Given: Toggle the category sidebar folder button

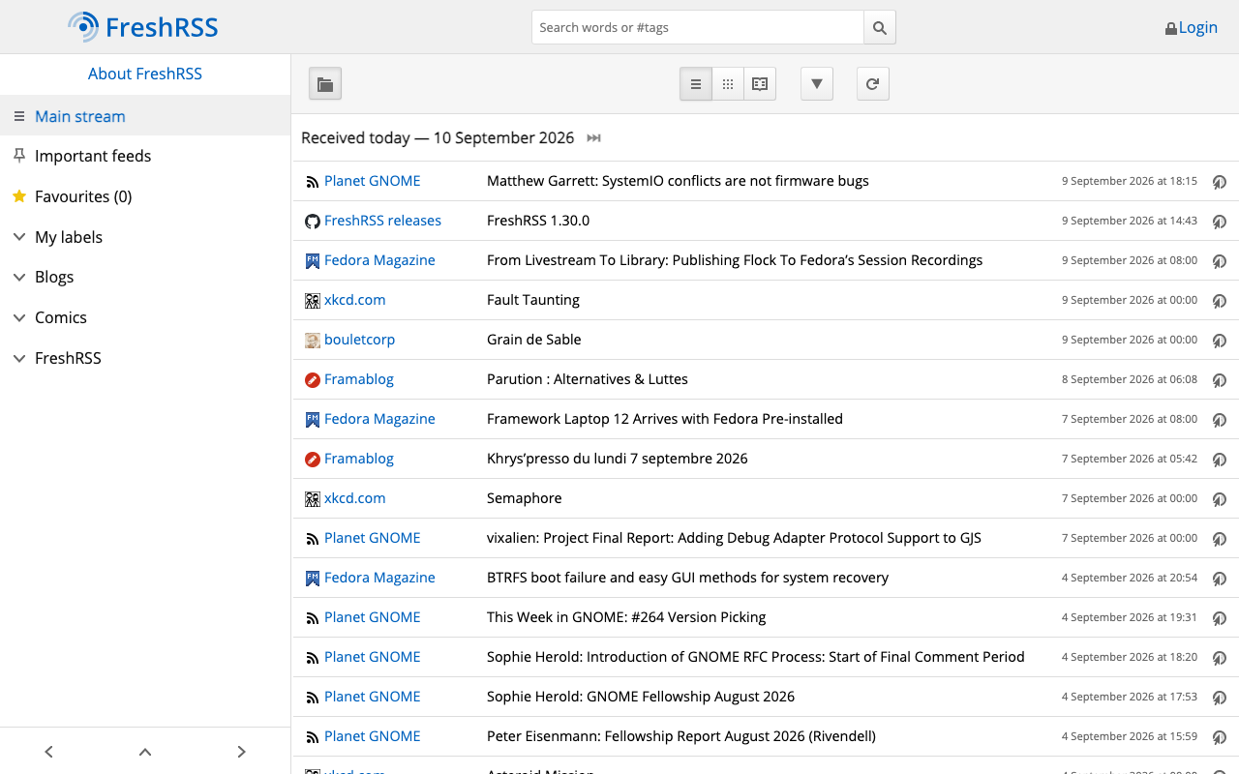Looking at the screenshot, I should [x=325, y=84].
